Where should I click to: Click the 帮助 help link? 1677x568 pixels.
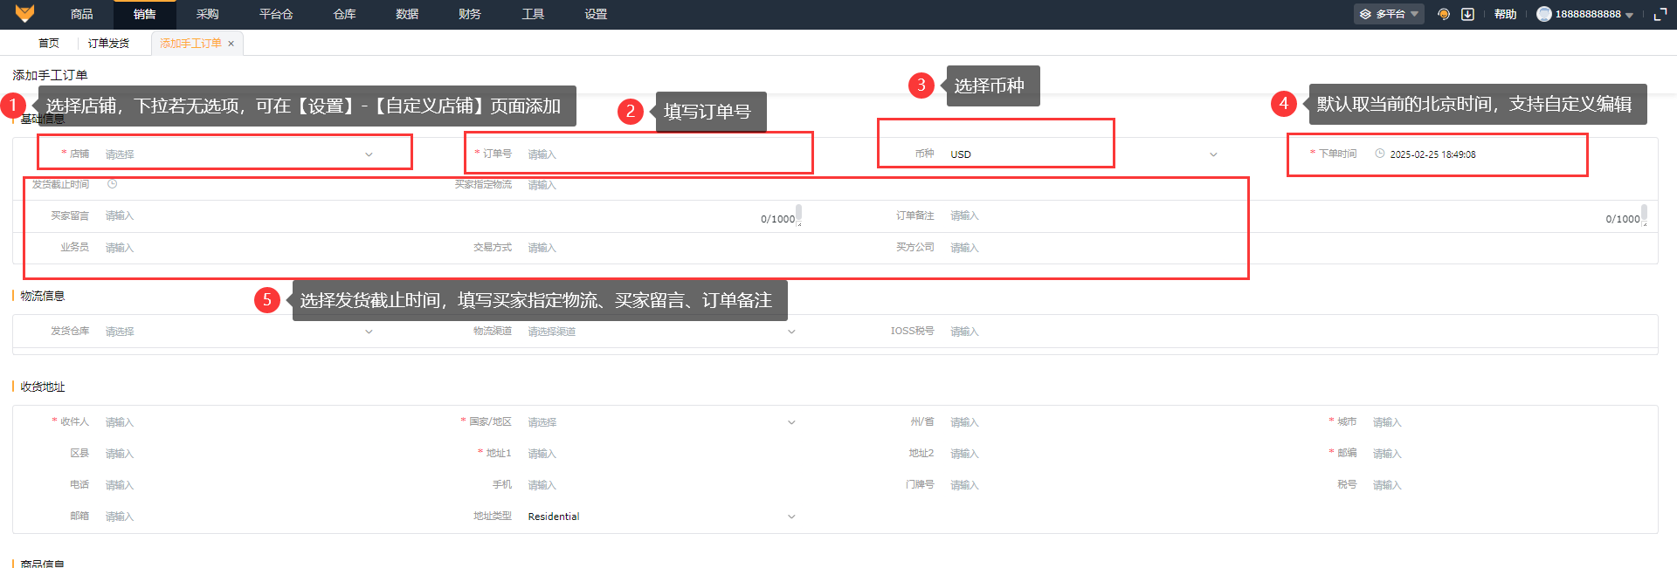(1505, 14)
